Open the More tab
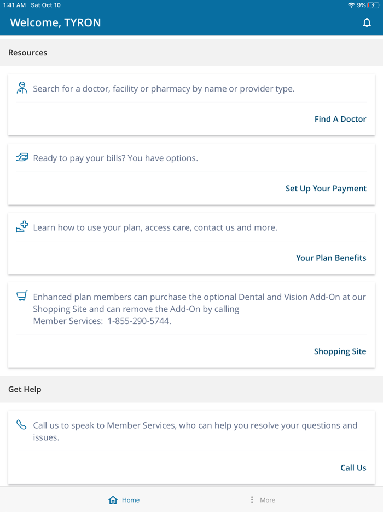The image size is (383, 512). click(x=262, y=499)
